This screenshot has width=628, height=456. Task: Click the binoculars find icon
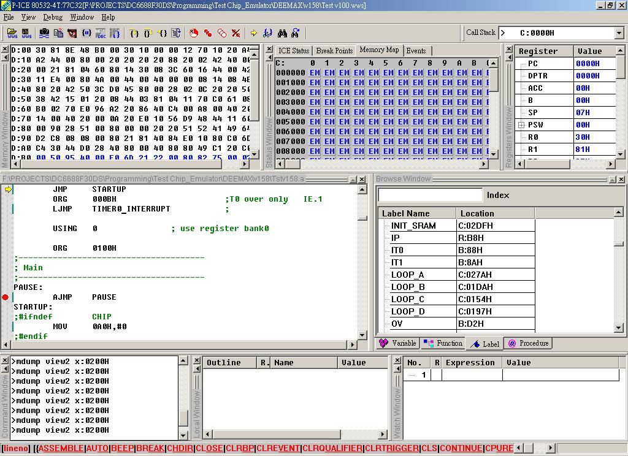tap(282, 33)
